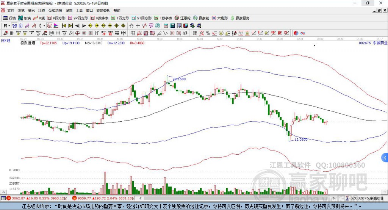Click the 20.1500 high price label

pos(179,79)
